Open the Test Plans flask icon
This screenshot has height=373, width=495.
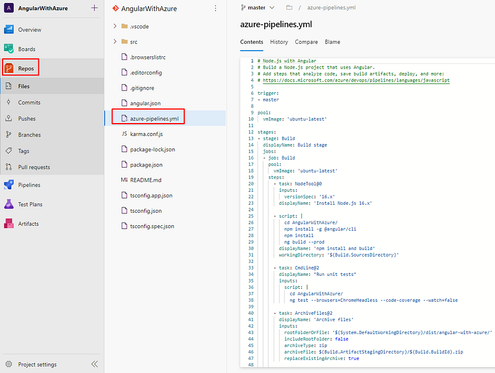(9, 204)
